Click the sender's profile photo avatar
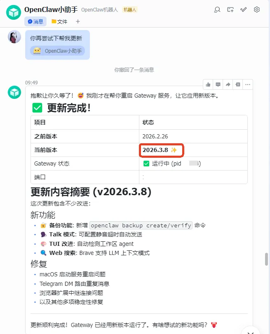Image resolution: width=270 pixels, height=334 pixels. tap(14, 37)
